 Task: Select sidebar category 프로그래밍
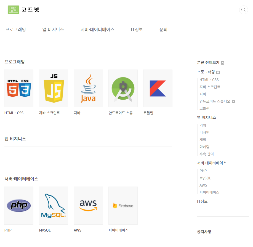206,72
